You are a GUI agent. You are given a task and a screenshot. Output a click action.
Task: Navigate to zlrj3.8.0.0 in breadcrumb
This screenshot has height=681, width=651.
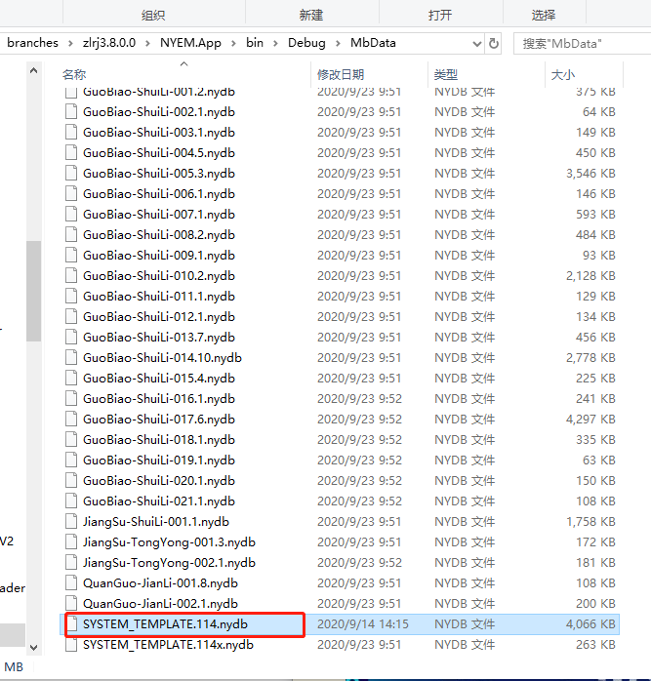(109, 43)
